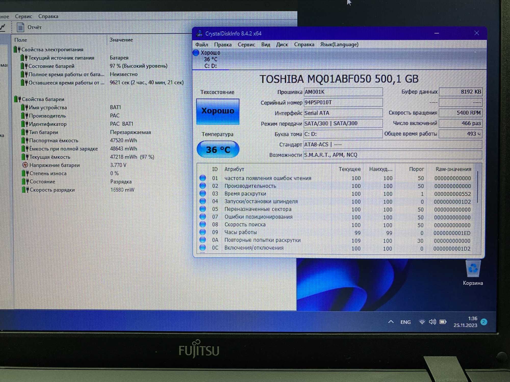Click the notification badge with number 2
The width and height of the screenshot is (510, 382).
(x=484, y=322)
